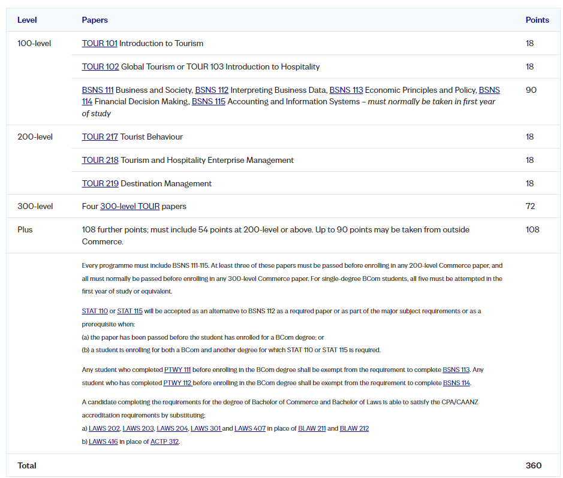Click the Level column header
The width and height of the screenshot is (563, 478).
coord(27,20)
